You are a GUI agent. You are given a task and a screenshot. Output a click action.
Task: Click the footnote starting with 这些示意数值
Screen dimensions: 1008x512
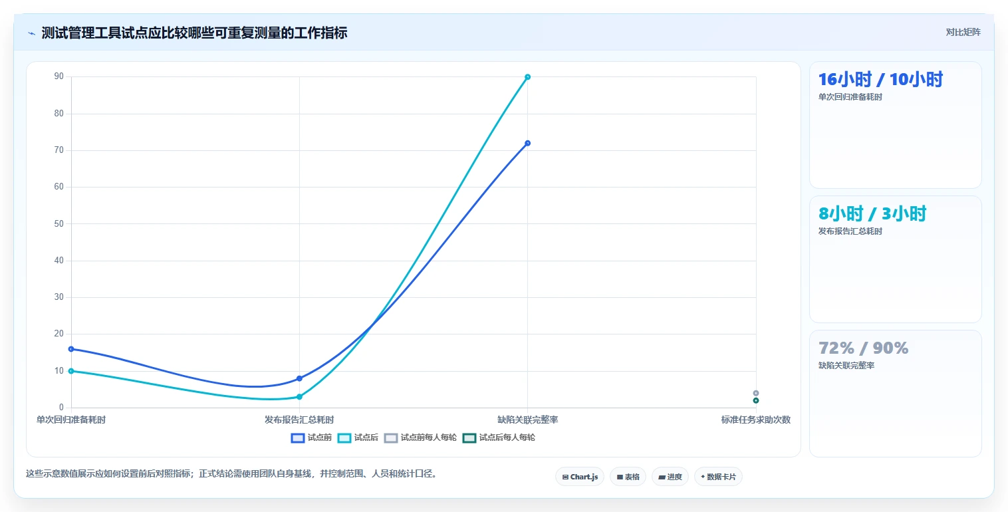click(231, 474)
